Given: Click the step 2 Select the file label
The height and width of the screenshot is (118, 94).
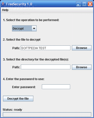Looking at the screenshot, I should 22,40.
